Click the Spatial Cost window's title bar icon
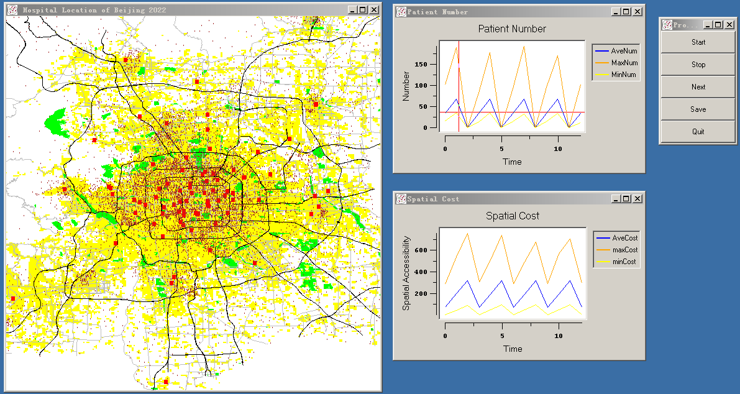Viewport: 740px width, 394px height. tap(401, 199)
